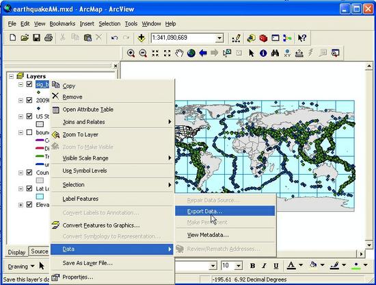Click the line color swatch
Image resolution: width=376 pixels, height=285 pixels.
click(334, 265)
